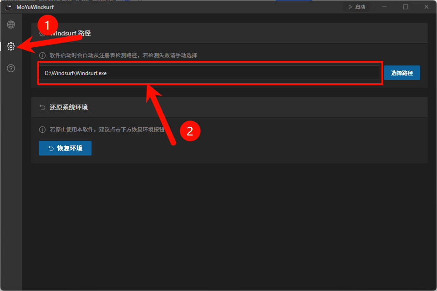Close the MoYuWindsurf window
The height and width of the screenshot is (291, 437).
427,7
